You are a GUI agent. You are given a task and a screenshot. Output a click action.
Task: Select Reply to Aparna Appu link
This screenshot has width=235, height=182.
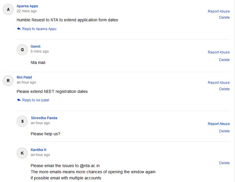point(39,29)
